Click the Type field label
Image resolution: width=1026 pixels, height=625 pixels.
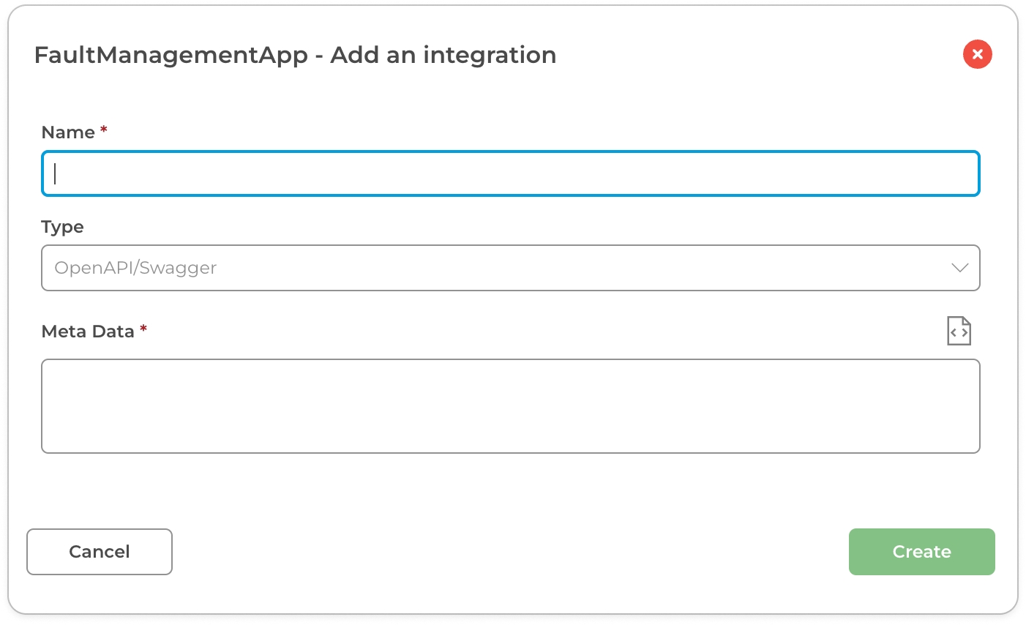[62, 227]
